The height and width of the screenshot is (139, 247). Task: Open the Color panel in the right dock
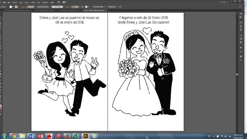click(x=241, y=14)
